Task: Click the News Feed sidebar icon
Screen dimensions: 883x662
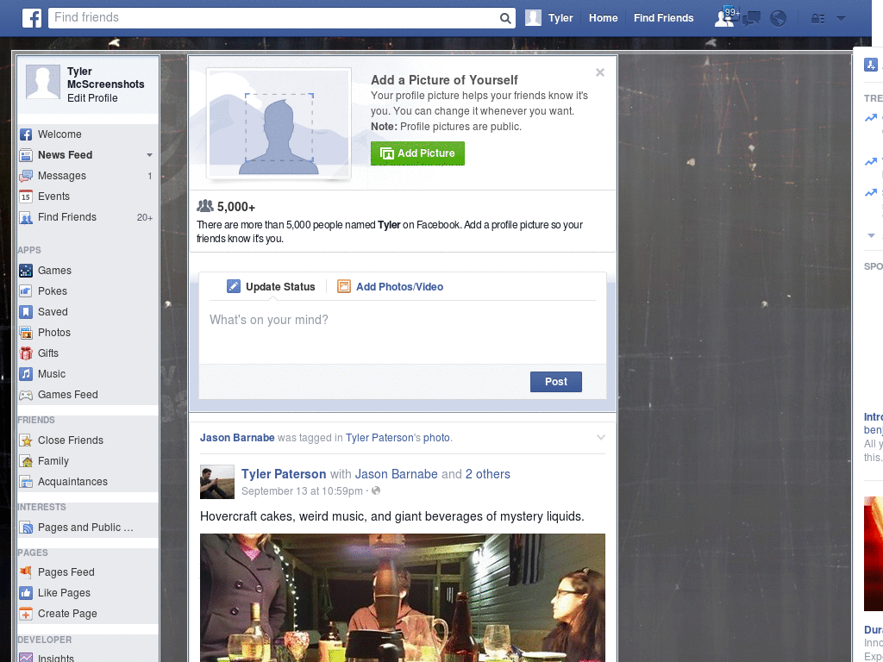Action: tap(25, 155)
